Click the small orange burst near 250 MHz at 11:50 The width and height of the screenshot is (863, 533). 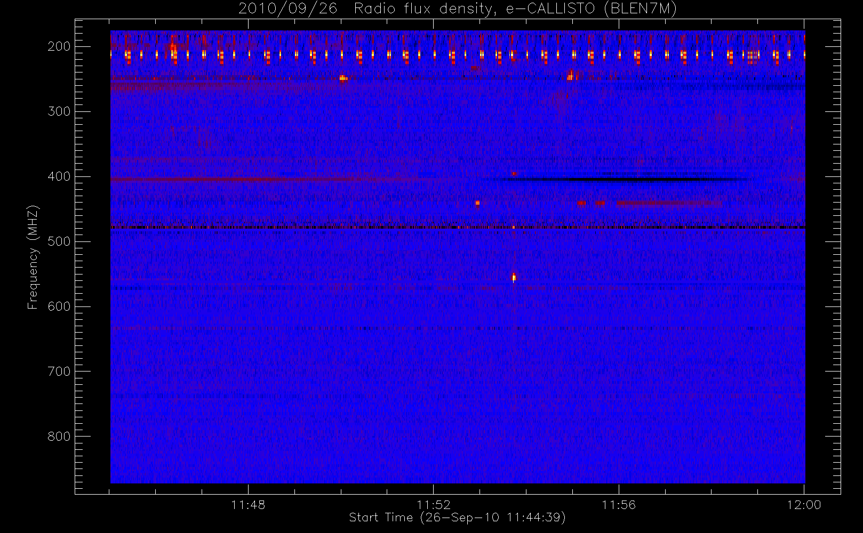tap(343, 79)
